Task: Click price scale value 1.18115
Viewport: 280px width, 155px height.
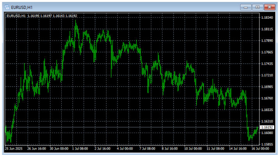Action: coord(267,29)
